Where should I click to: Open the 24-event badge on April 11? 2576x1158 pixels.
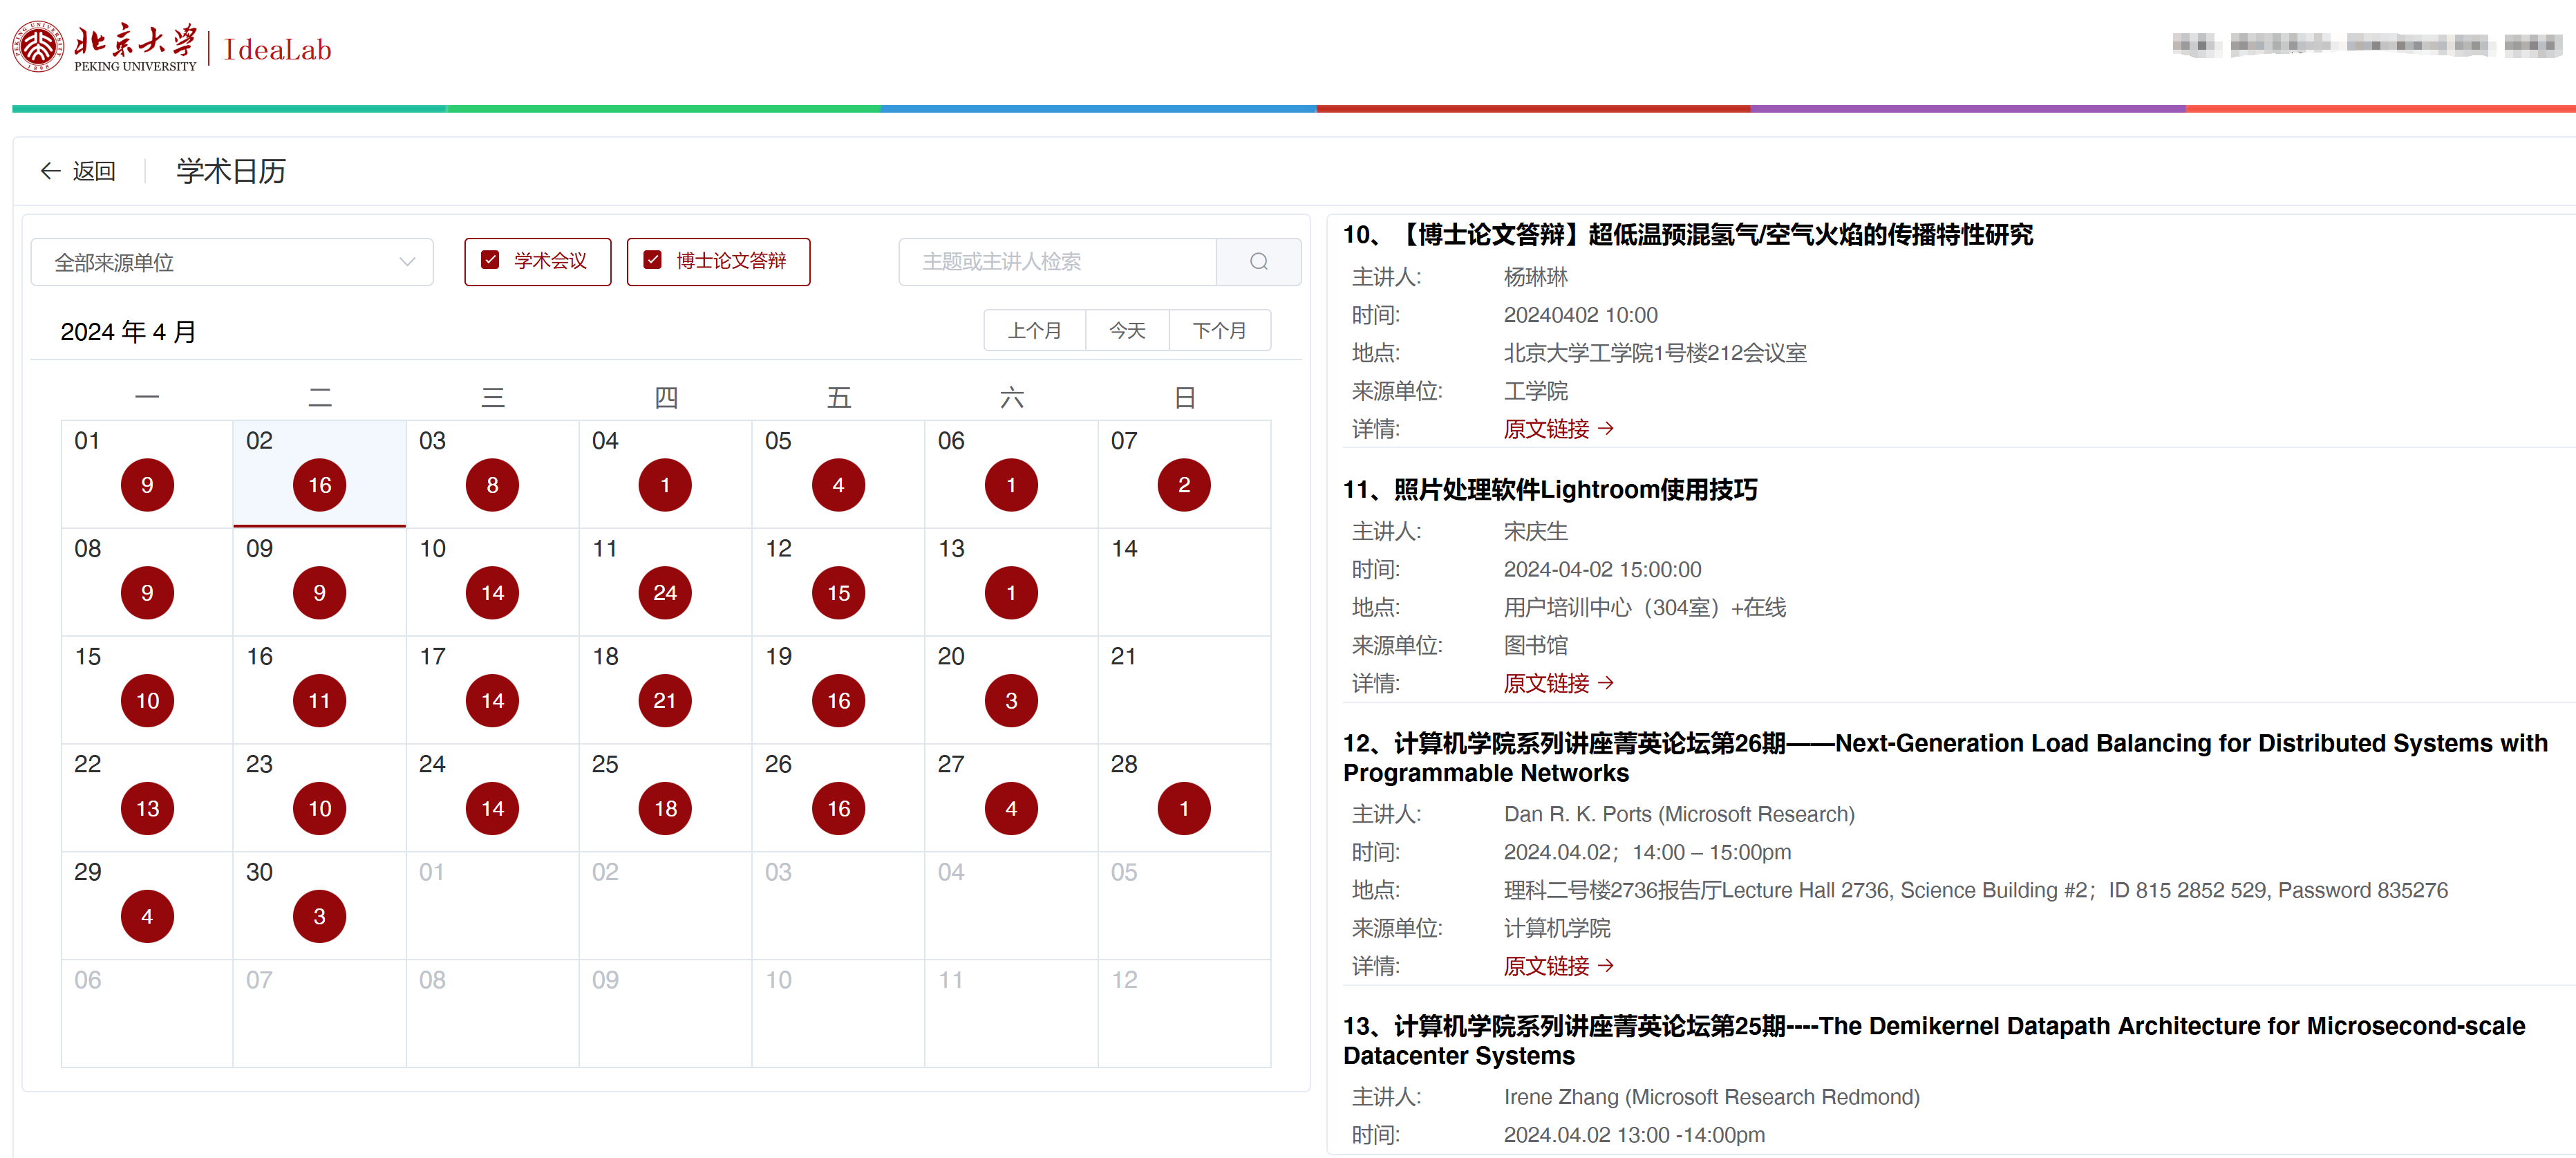665,593
